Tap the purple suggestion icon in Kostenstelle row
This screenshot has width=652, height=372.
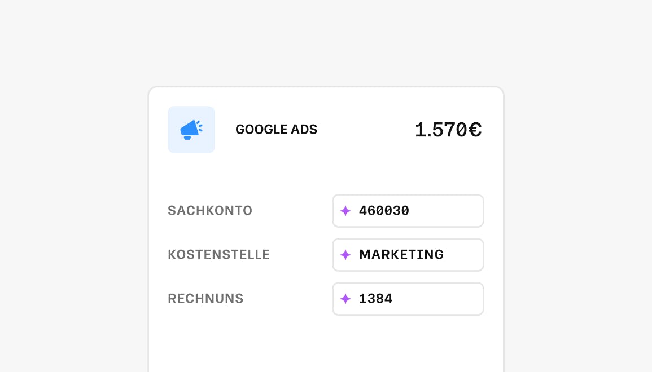346,255
